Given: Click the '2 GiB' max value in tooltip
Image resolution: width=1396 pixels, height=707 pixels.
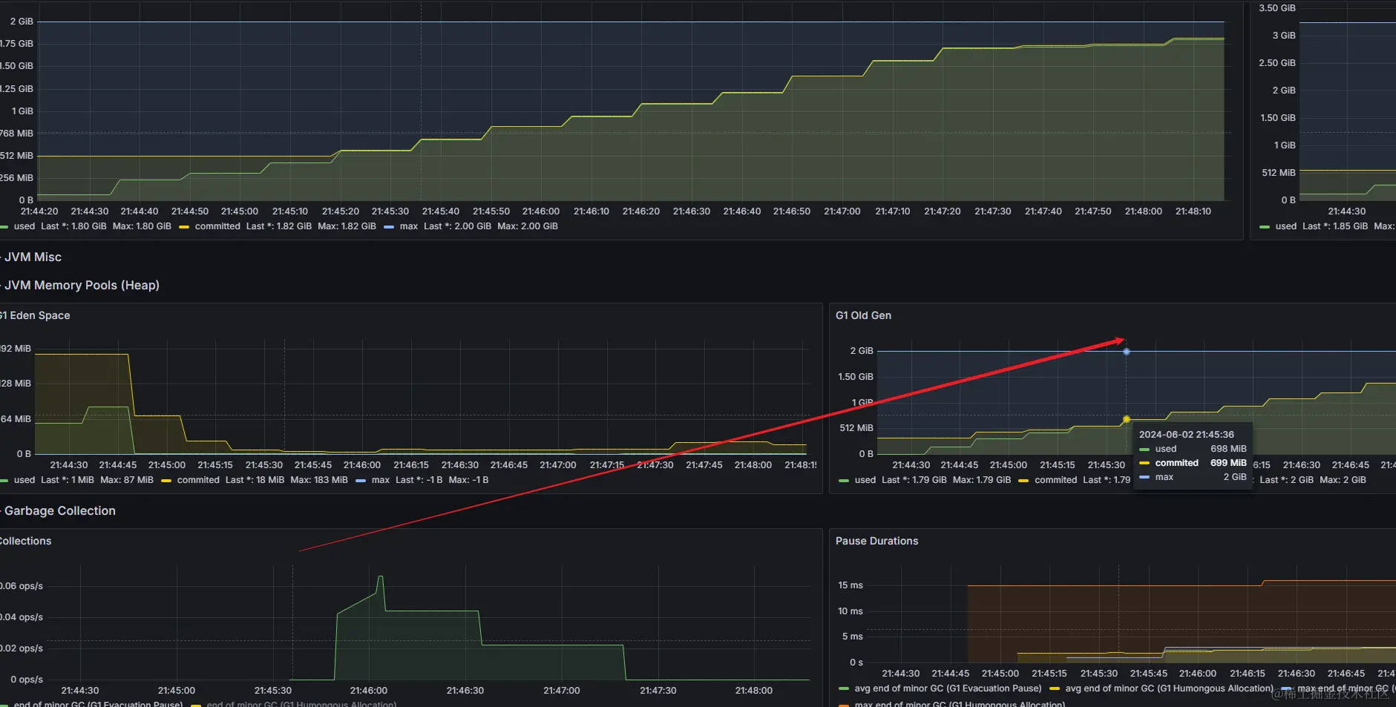Looking at the screenshot, I should pos(1235,477).
